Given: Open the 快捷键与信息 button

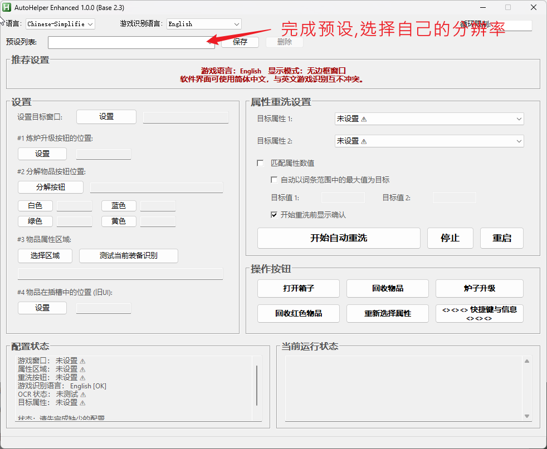Looking at the screenshot, I should point(480,313).
